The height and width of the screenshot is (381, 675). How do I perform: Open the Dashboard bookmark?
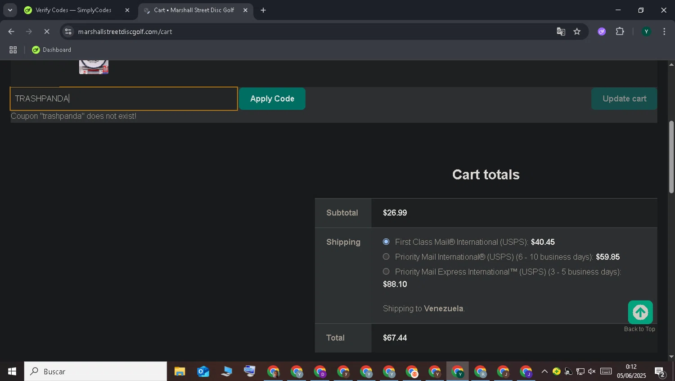(x=52, y=50)
